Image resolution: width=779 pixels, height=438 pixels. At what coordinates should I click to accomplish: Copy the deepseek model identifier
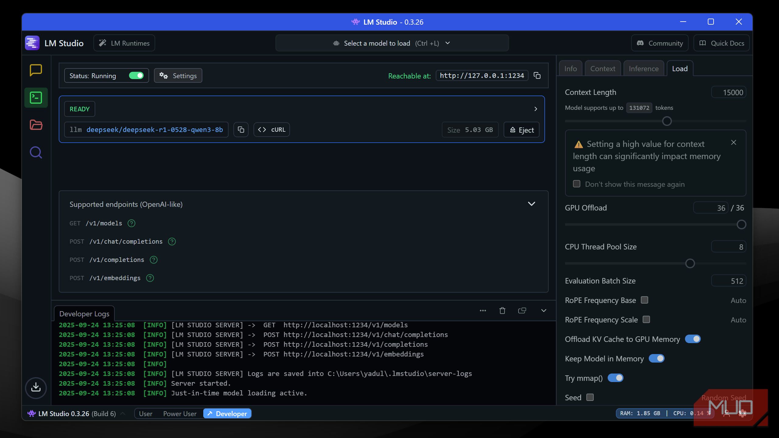click(241, 130)
